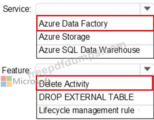Image resolution: width=154 pixels, height=120 pixels.
Task: Click the Feature label text
Action: pyautogui.click(x=16, y=70)
